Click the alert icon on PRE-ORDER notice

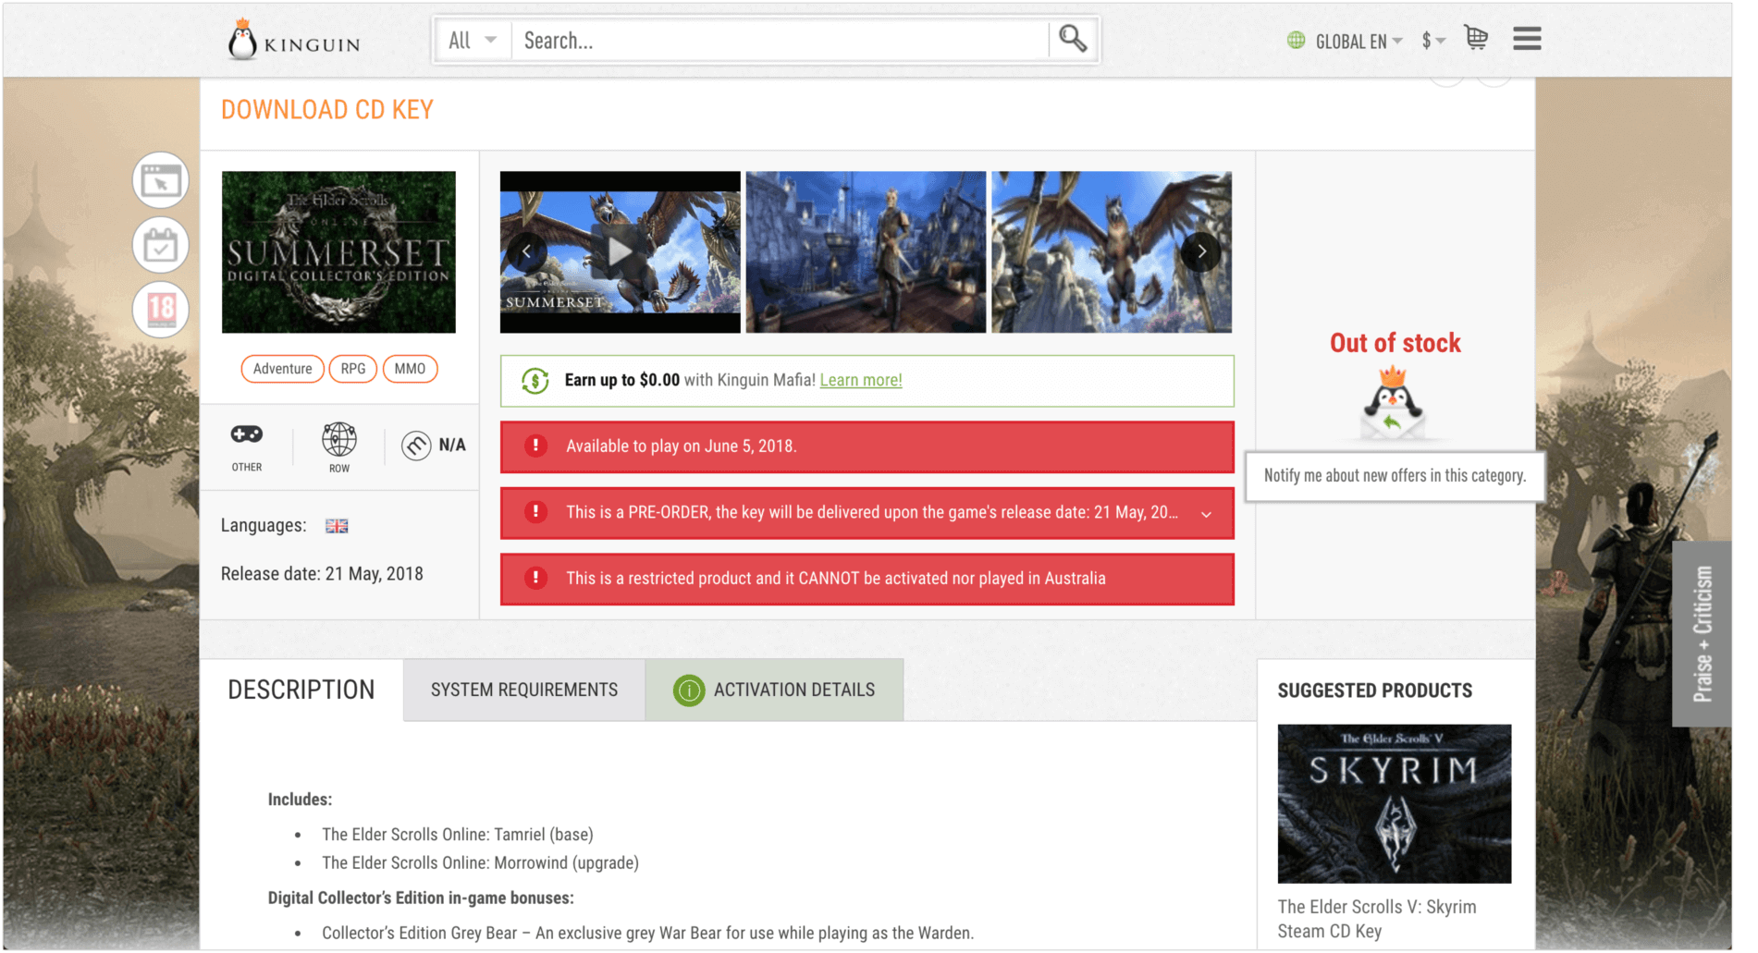point(535,512)
